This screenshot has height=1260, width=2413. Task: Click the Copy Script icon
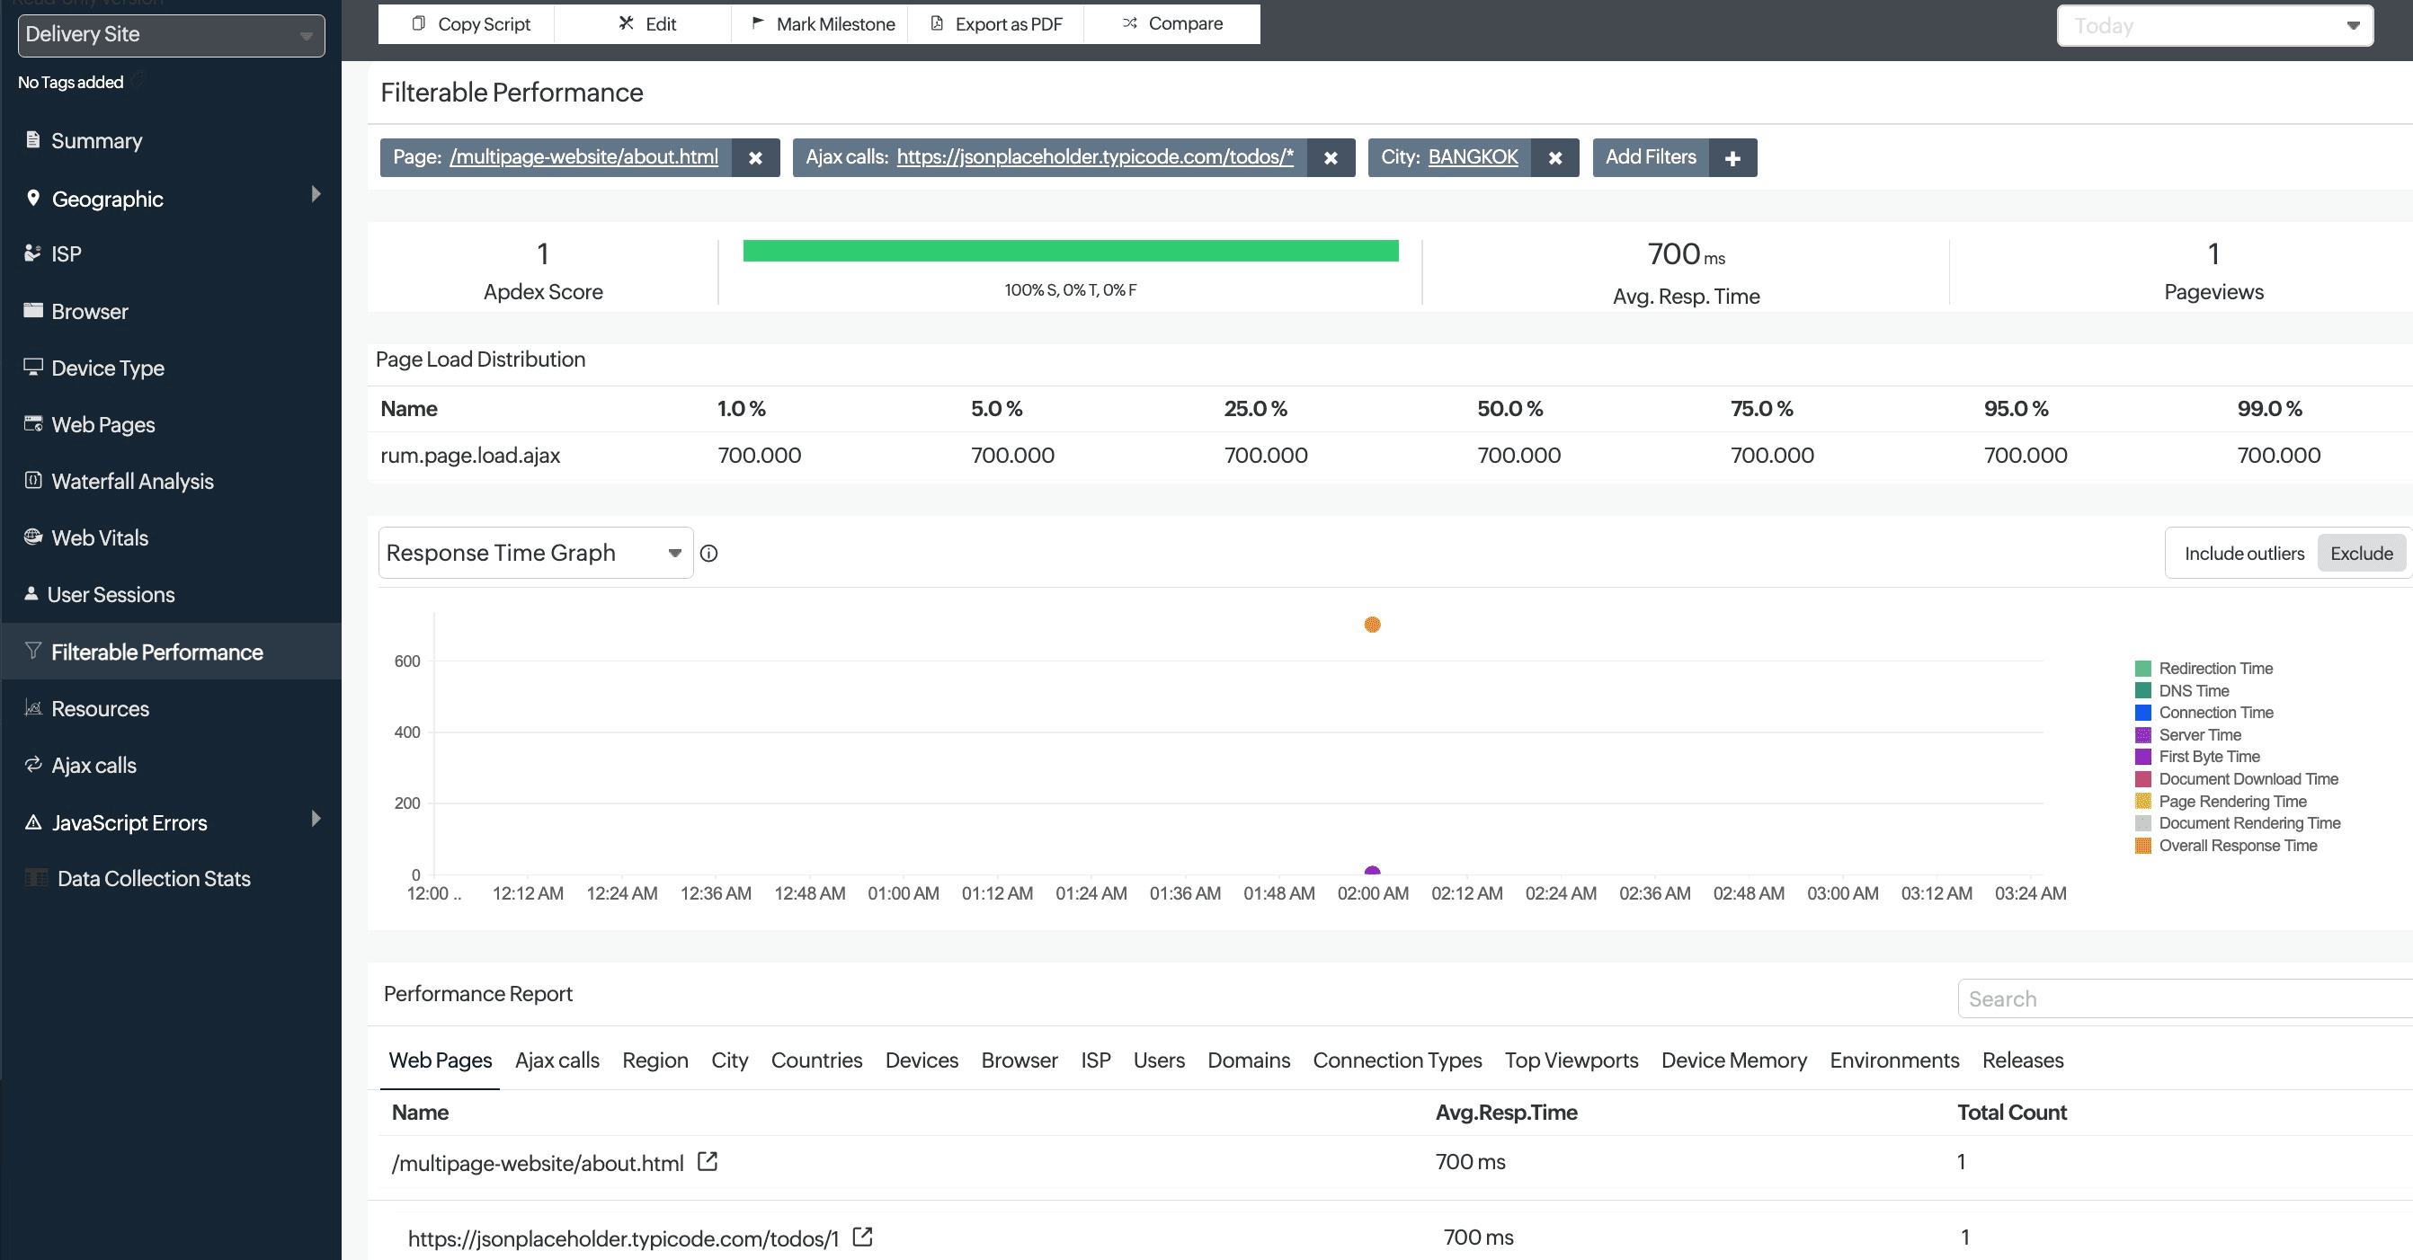coord(419,23)
